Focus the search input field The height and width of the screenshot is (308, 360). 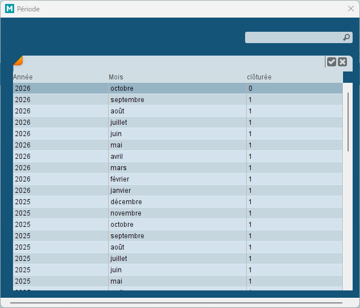pos(299,37)
